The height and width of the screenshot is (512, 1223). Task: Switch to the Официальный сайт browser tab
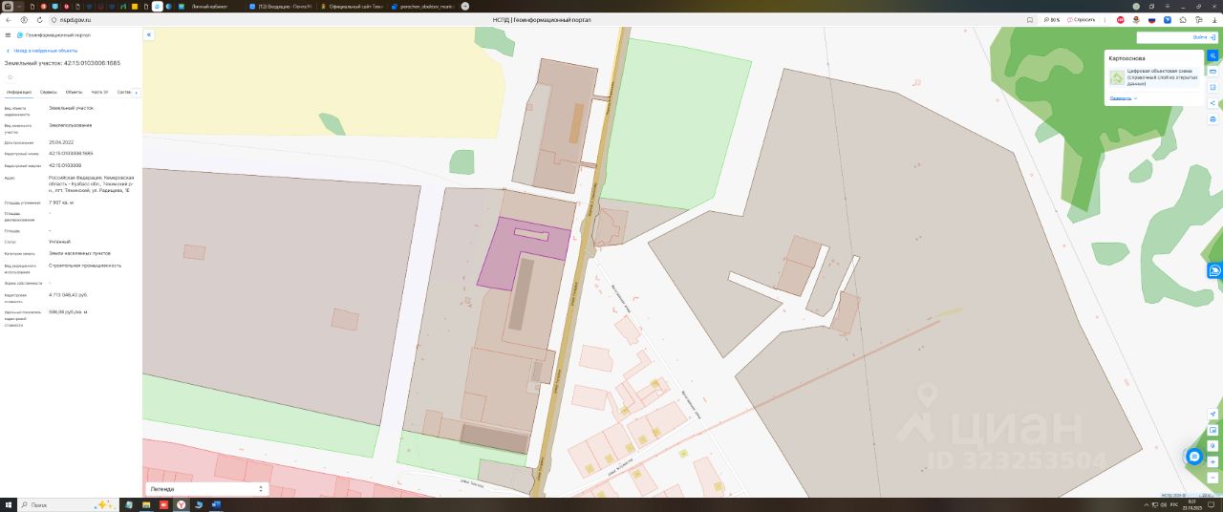coord(352,6)
